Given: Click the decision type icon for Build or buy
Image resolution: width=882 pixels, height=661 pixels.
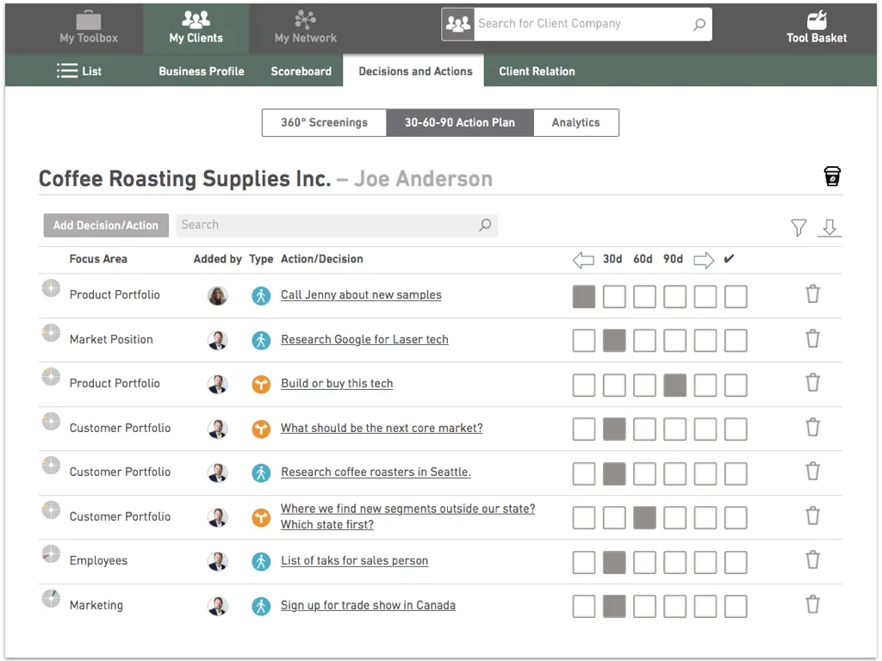Looking at the screenshot, I should (261, 384).
